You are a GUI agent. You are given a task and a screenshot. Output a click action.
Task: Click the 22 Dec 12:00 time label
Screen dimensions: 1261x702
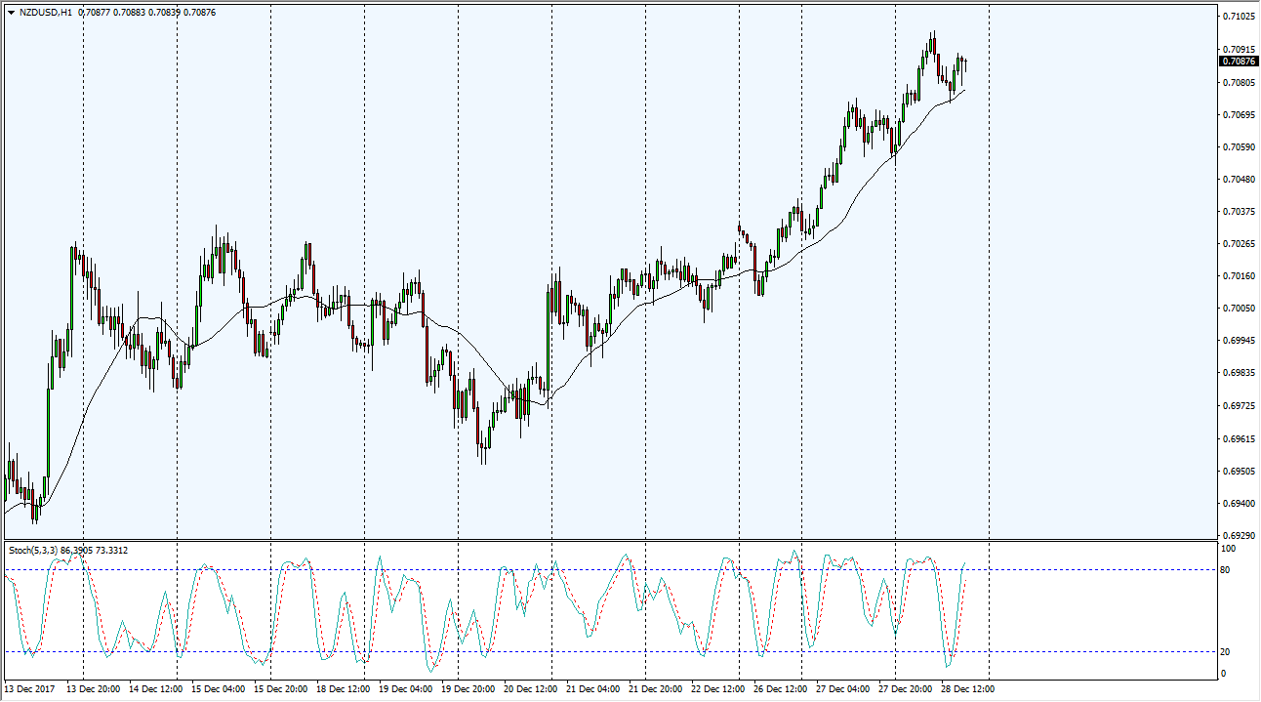[x=719, y=689]
